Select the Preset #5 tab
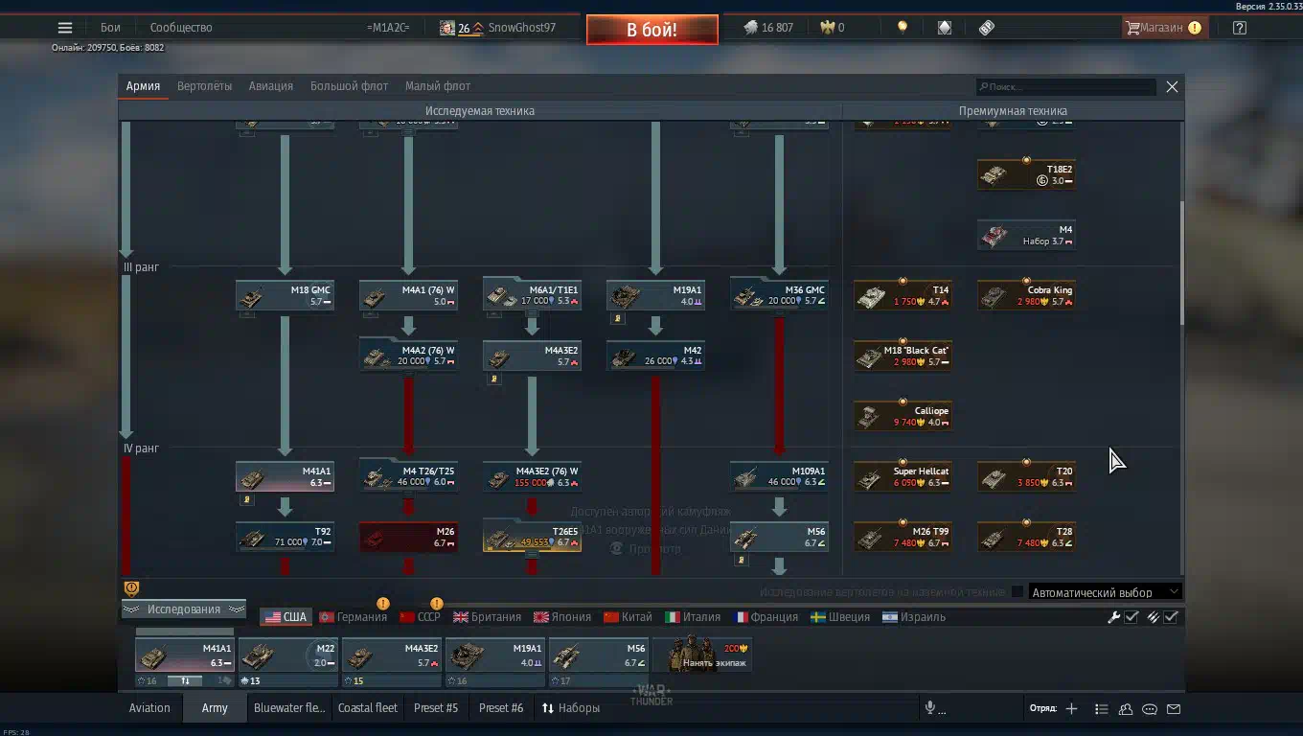 pyautogui.click(x=436, y=708)
